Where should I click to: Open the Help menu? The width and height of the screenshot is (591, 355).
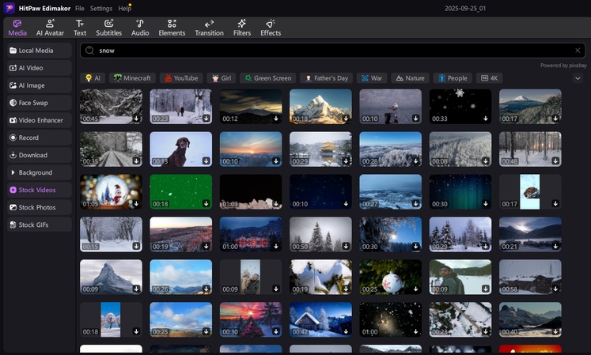(124, 8)
